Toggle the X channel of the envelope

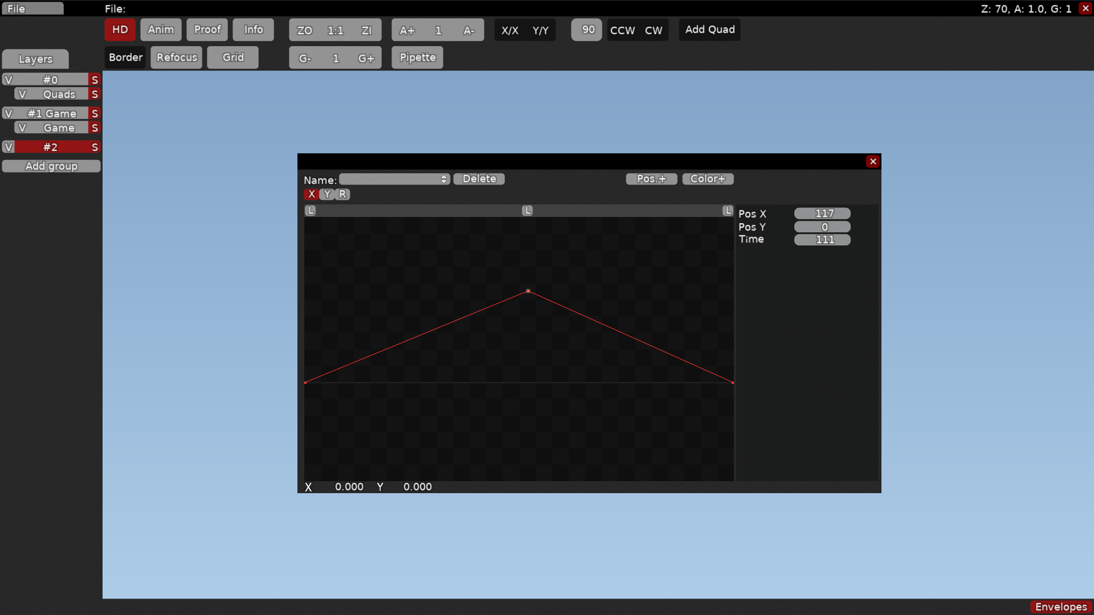pos(311,194)
